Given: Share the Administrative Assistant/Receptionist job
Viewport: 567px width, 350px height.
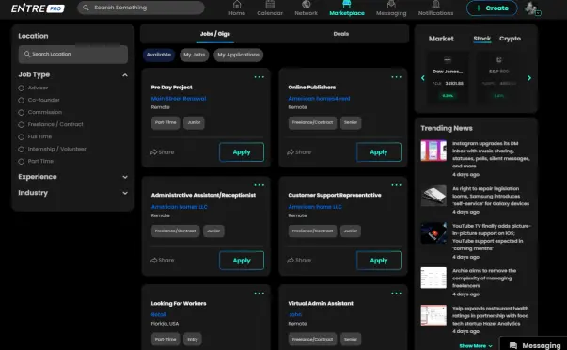Looking at the screenshot, I should coord(162,260).
